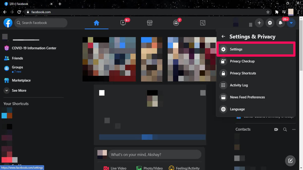Image resolution: width=303 pixels, height=170 pixels.
Task: Start a new room from Contacts header
Action: (276, 129)
